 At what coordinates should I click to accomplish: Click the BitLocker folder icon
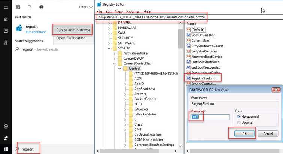(131, 109)
